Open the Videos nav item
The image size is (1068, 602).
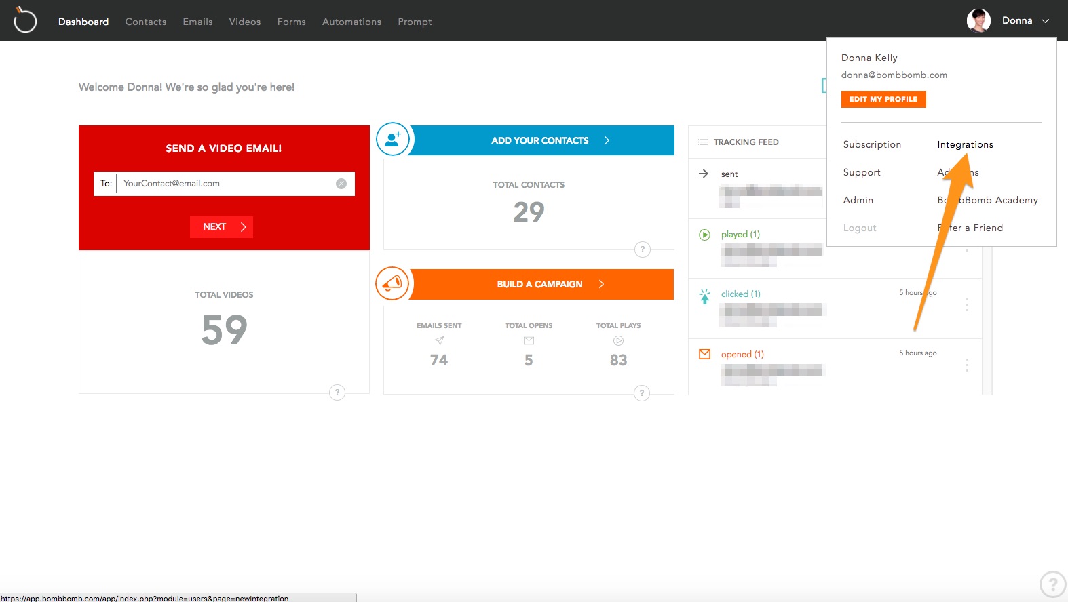click(x=245, y=22)
